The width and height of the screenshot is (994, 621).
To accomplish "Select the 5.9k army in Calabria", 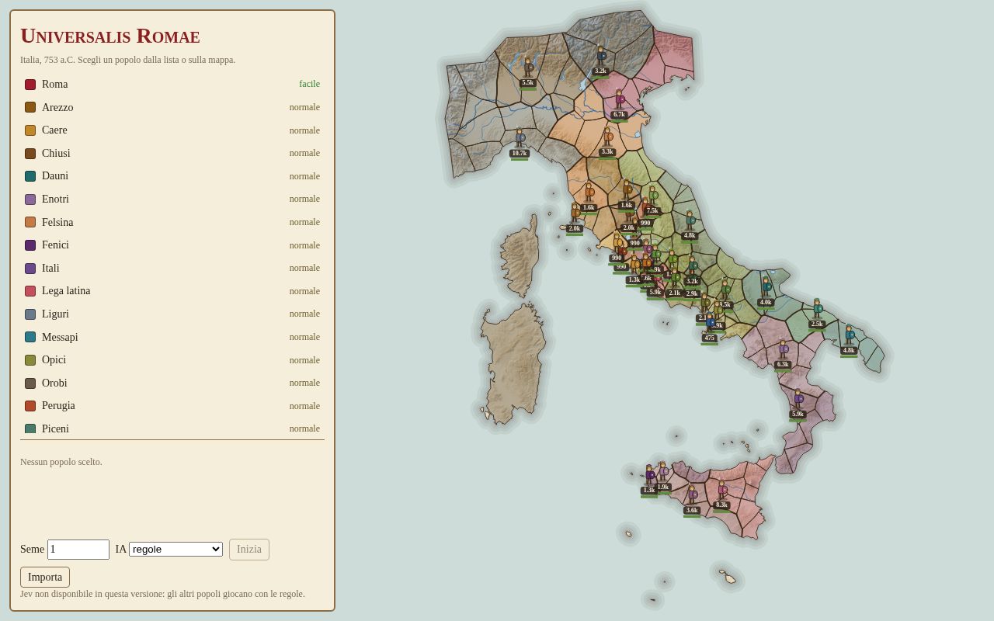I will 798,404.
